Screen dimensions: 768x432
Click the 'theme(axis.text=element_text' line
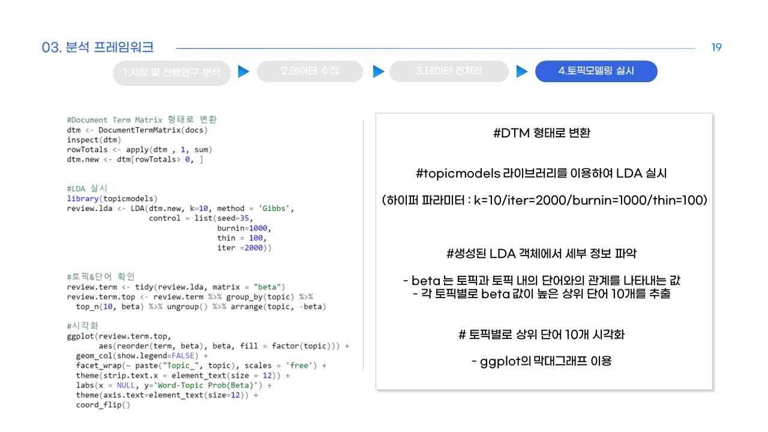167,395
